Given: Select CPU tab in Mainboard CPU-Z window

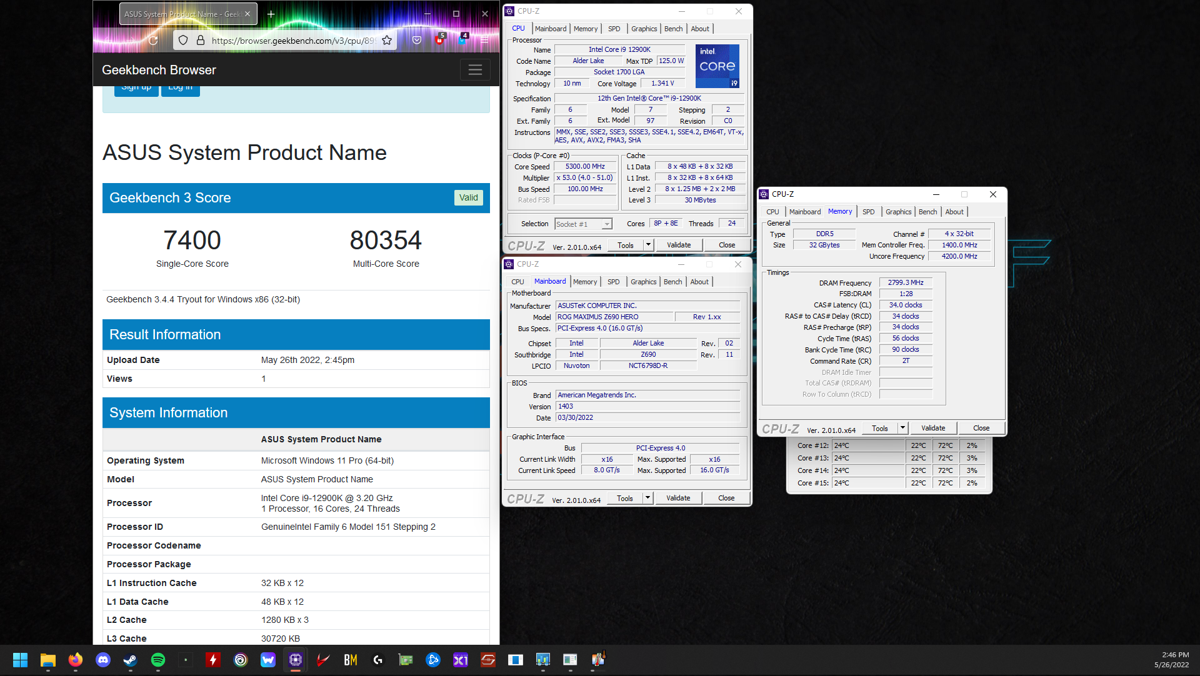Looking at the screenshot, I should 517,282.
